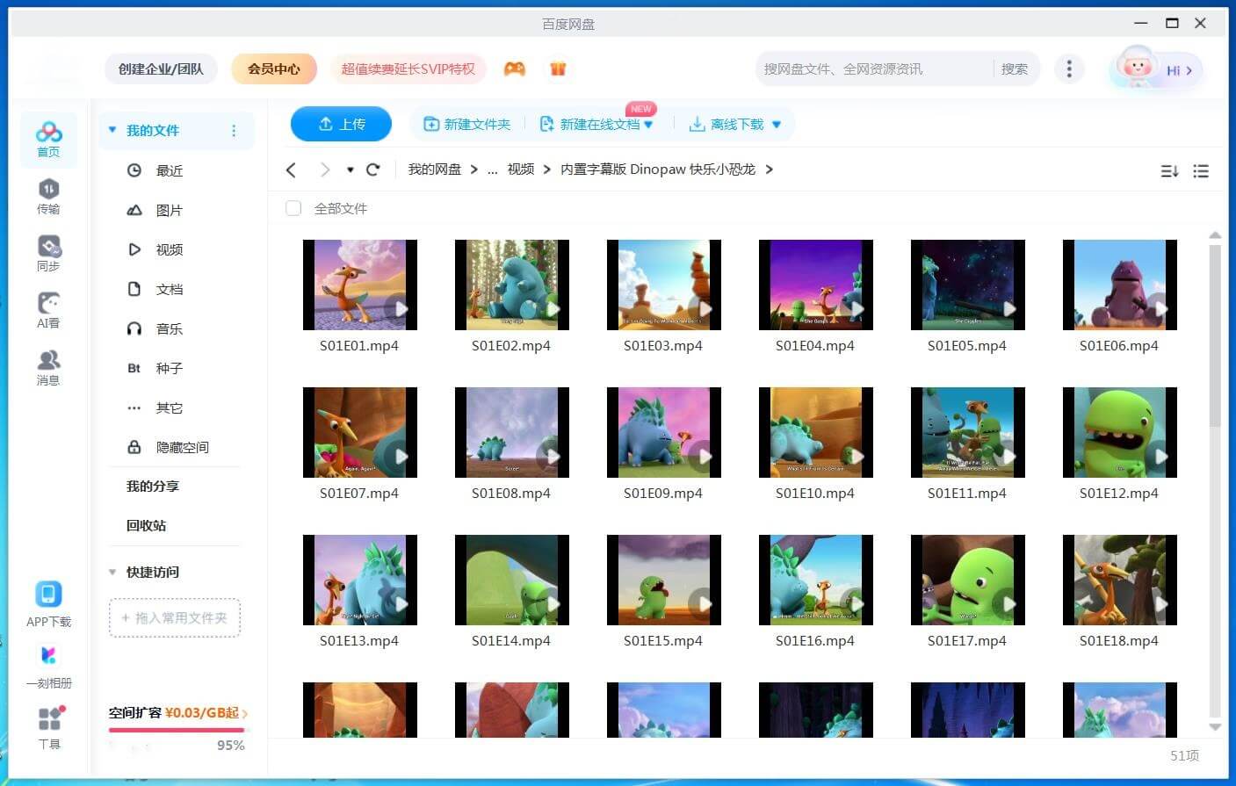Click the 会员中心 button

click(273, 69)
